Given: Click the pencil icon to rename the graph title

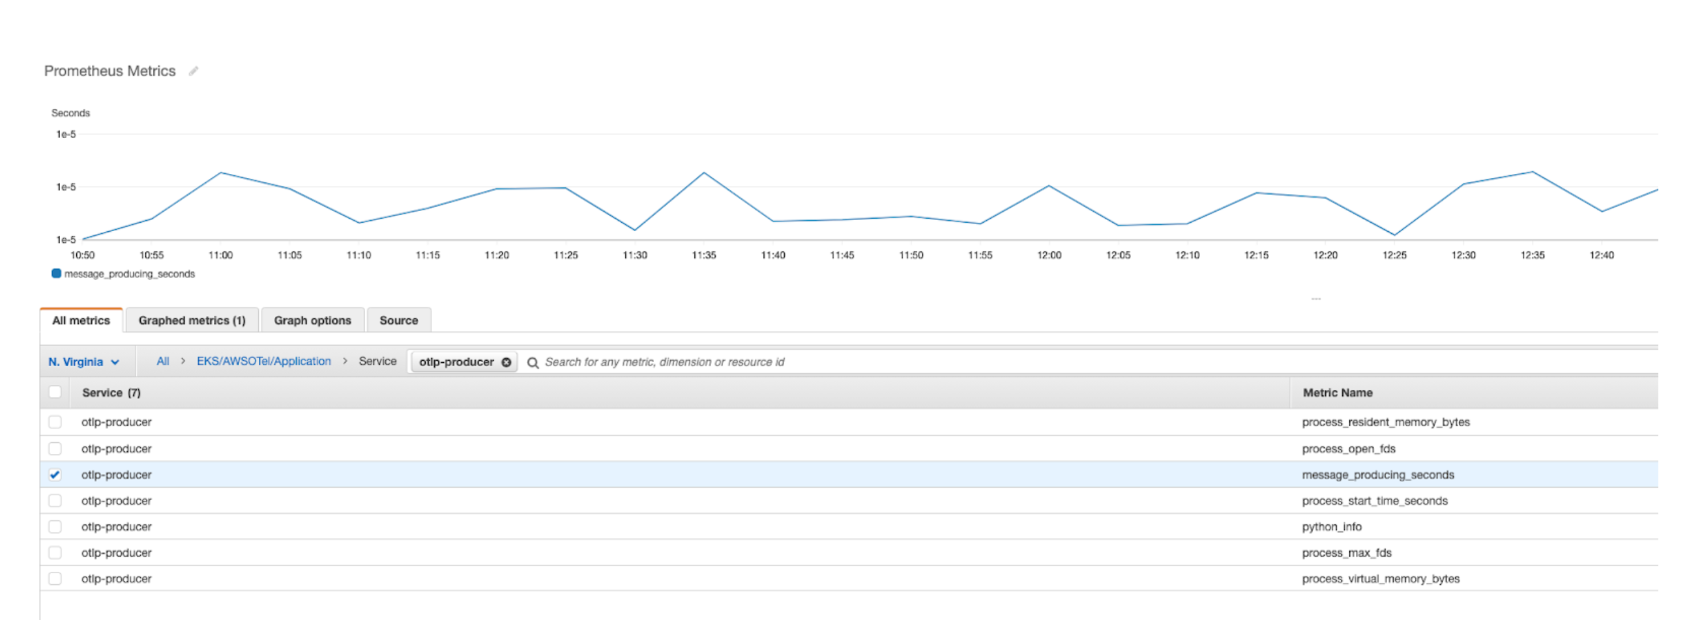Looking at the screenshot, I should pos(193,71).
